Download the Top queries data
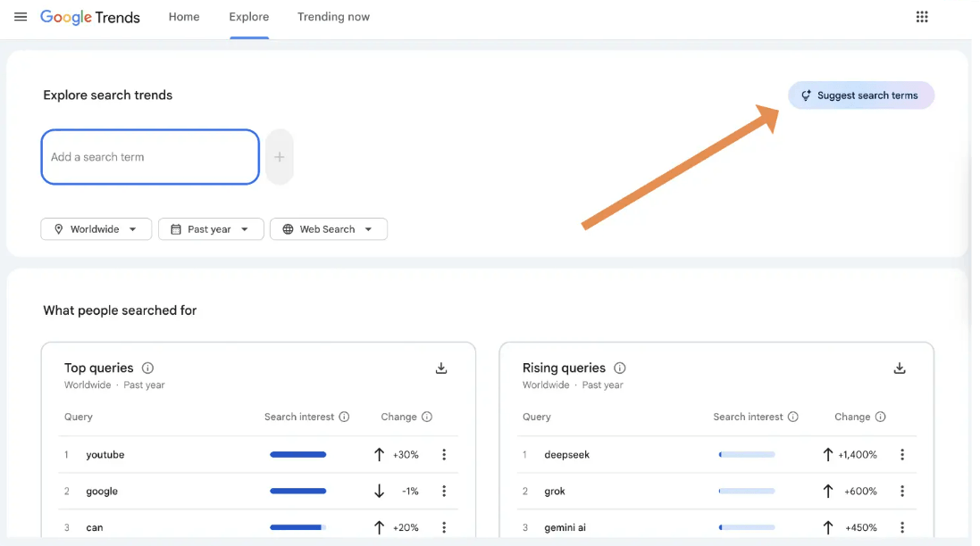Viewport: 980px width, 546px height. point(441,368)
